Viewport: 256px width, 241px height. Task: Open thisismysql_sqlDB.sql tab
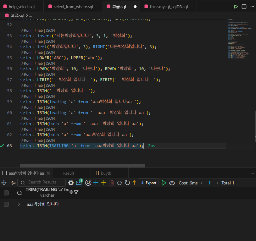(x=169, y=7)
